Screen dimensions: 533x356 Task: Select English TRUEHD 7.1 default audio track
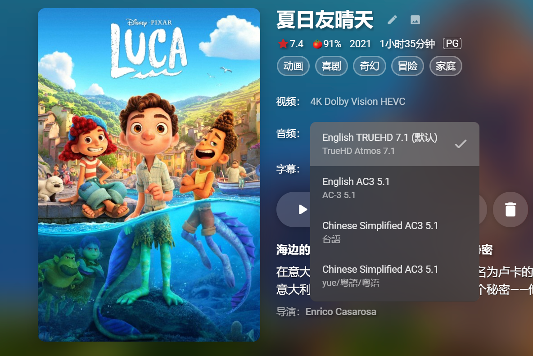pos(395,144)
